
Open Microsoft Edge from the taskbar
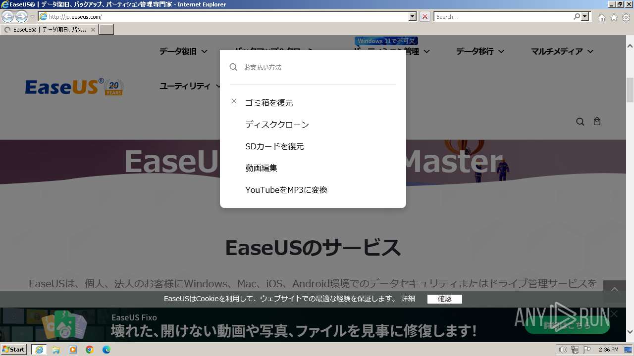point(106,350)
